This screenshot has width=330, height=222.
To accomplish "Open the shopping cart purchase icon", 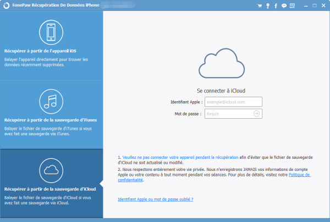I will point(260,5).
